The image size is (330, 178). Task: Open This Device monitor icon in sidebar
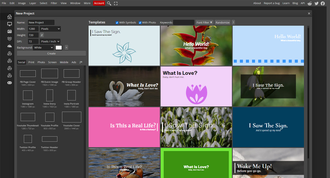click(10, 24)
